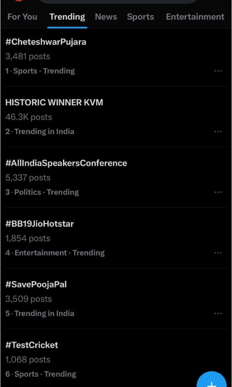Switch to the Entertainment tab
Viewport: 232px width, 387px height.
click(x=194, y=17)
